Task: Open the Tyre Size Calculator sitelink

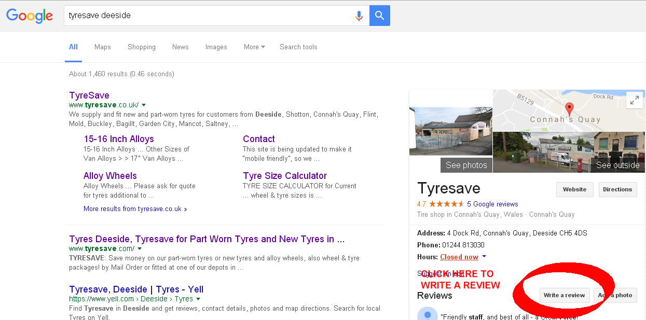Action: point(285,176)
